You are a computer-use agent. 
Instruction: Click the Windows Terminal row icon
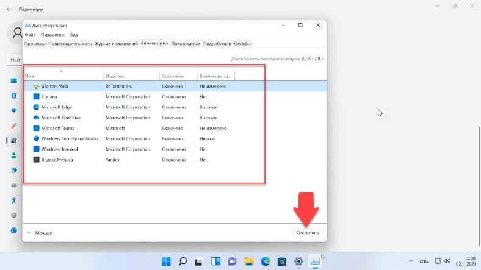pos(36,149)
